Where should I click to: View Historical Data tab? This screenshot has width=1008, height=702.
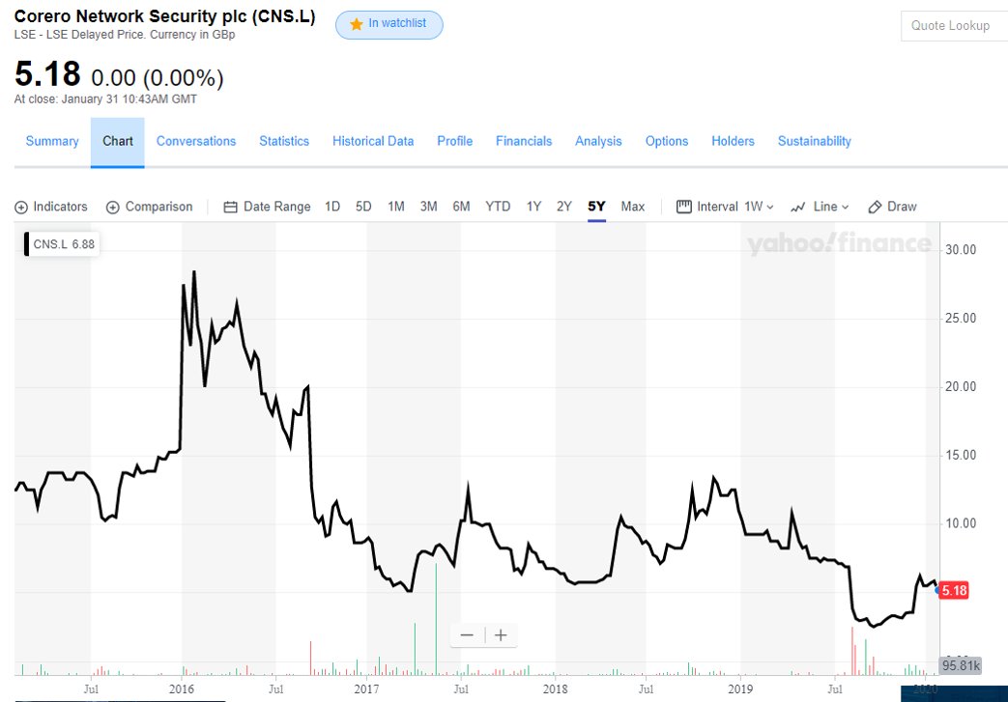click(x=373, y=141)
